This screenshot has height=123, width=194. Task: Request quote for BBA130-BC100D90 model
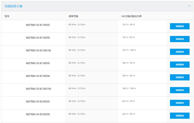(180, 39)
